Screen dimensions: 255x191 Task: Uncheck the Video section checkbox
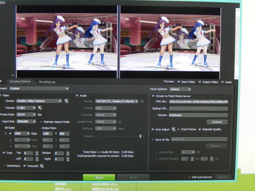1,95
